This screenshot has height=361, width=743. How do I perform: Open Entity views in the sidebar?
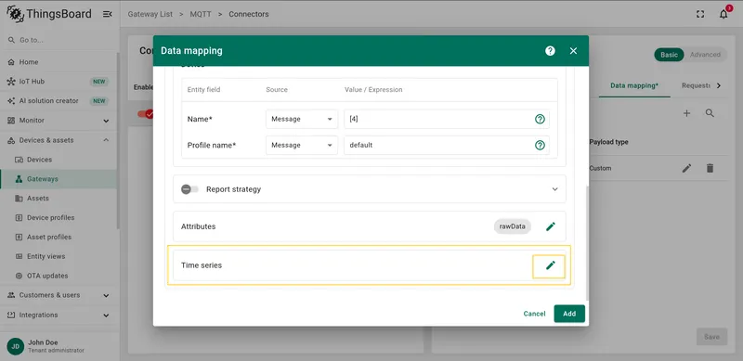[58, 256]
